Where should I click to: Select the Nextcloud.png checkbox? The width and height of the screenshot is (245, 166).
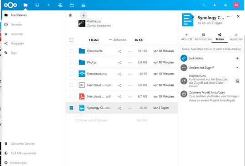pyautogui.click(x=71, y=74)
